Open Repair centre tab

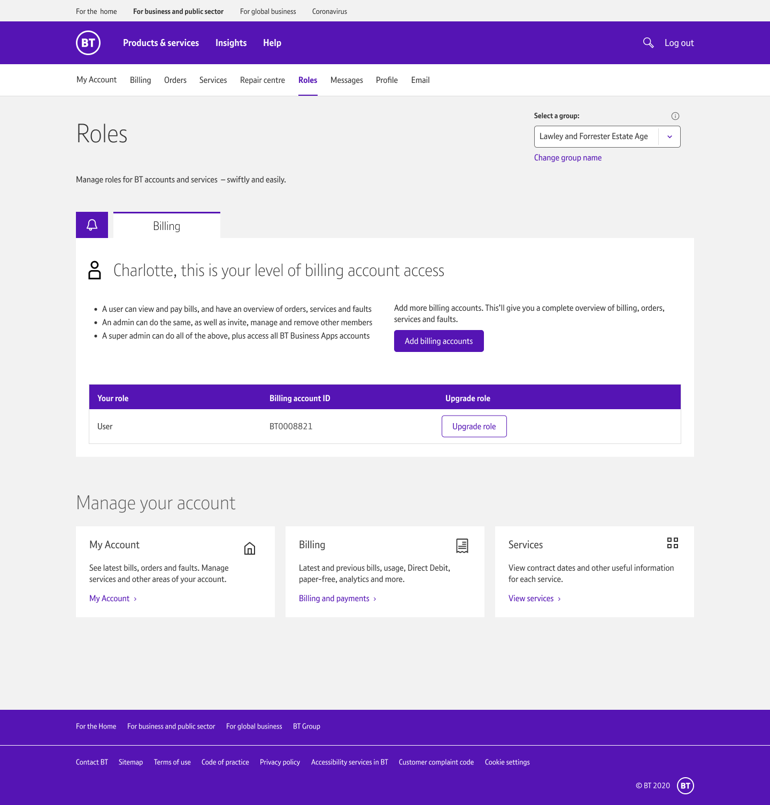pyautogui.click(x=263, y=80)
